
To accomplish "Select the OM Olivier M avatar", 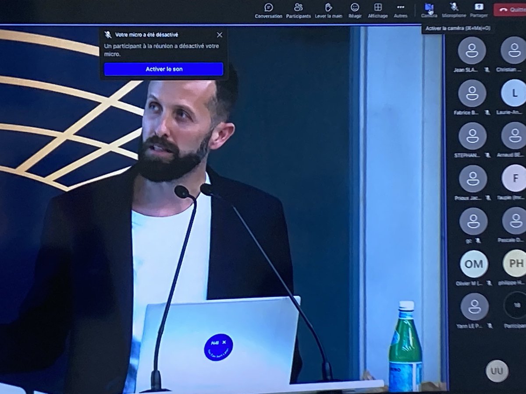I will pyautogui.click(x=474, y=264).
